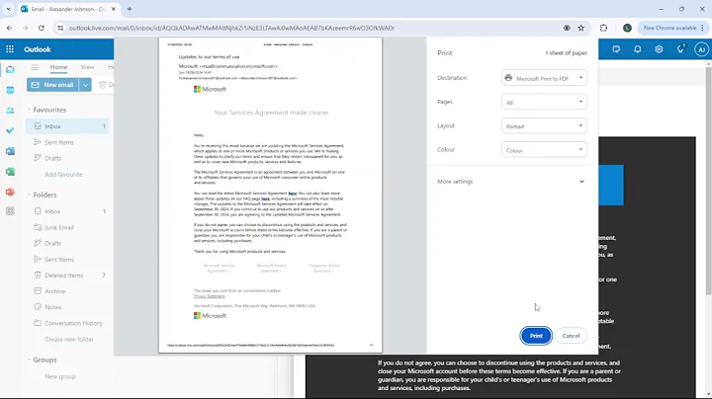Open the AJ account avatar
Screen dimensions: 712x399
tap(701, 49)
